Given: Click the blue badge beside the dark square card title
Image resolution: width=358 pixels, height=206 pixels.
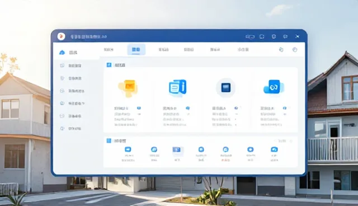Looking at the screenshot, I should click(x=236, y=108).
